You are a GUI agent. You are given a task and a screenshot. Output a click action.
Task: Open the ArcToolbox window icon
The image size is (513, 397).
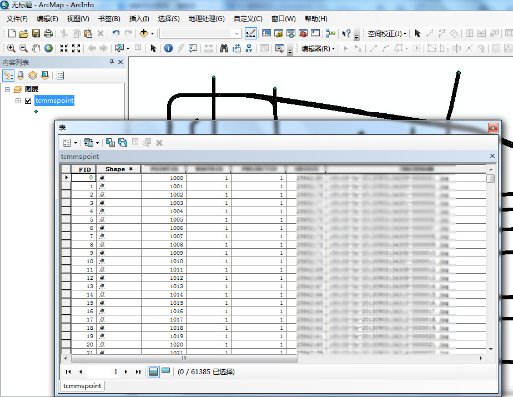(x=303, y=33)
